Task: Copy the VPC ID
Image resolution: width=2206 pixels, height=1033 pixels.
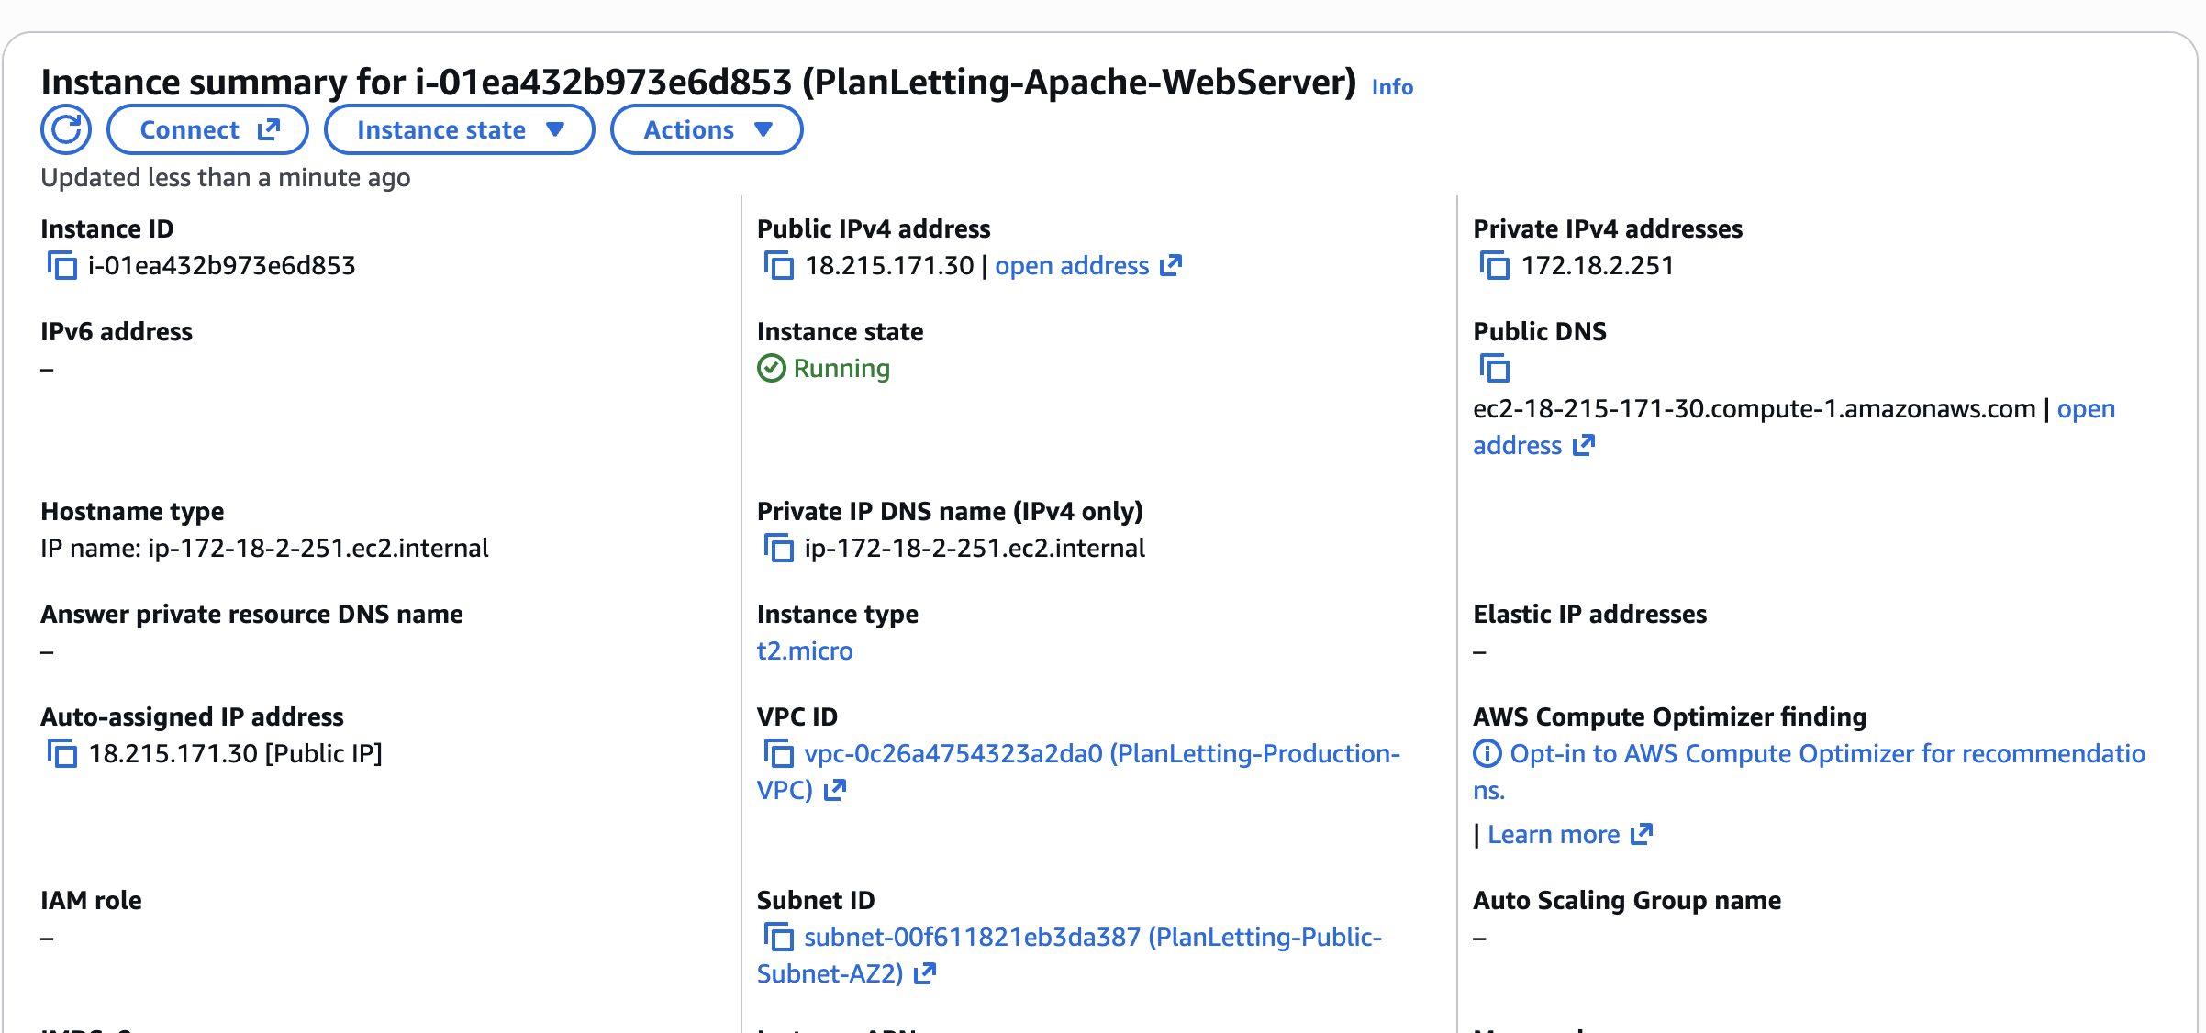Action: 778,754
